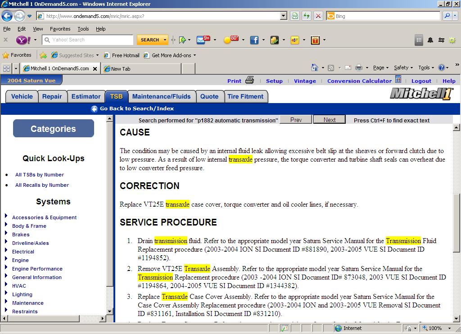
Task: Click the Facebook toolbar icon
Action: [254, 40]
